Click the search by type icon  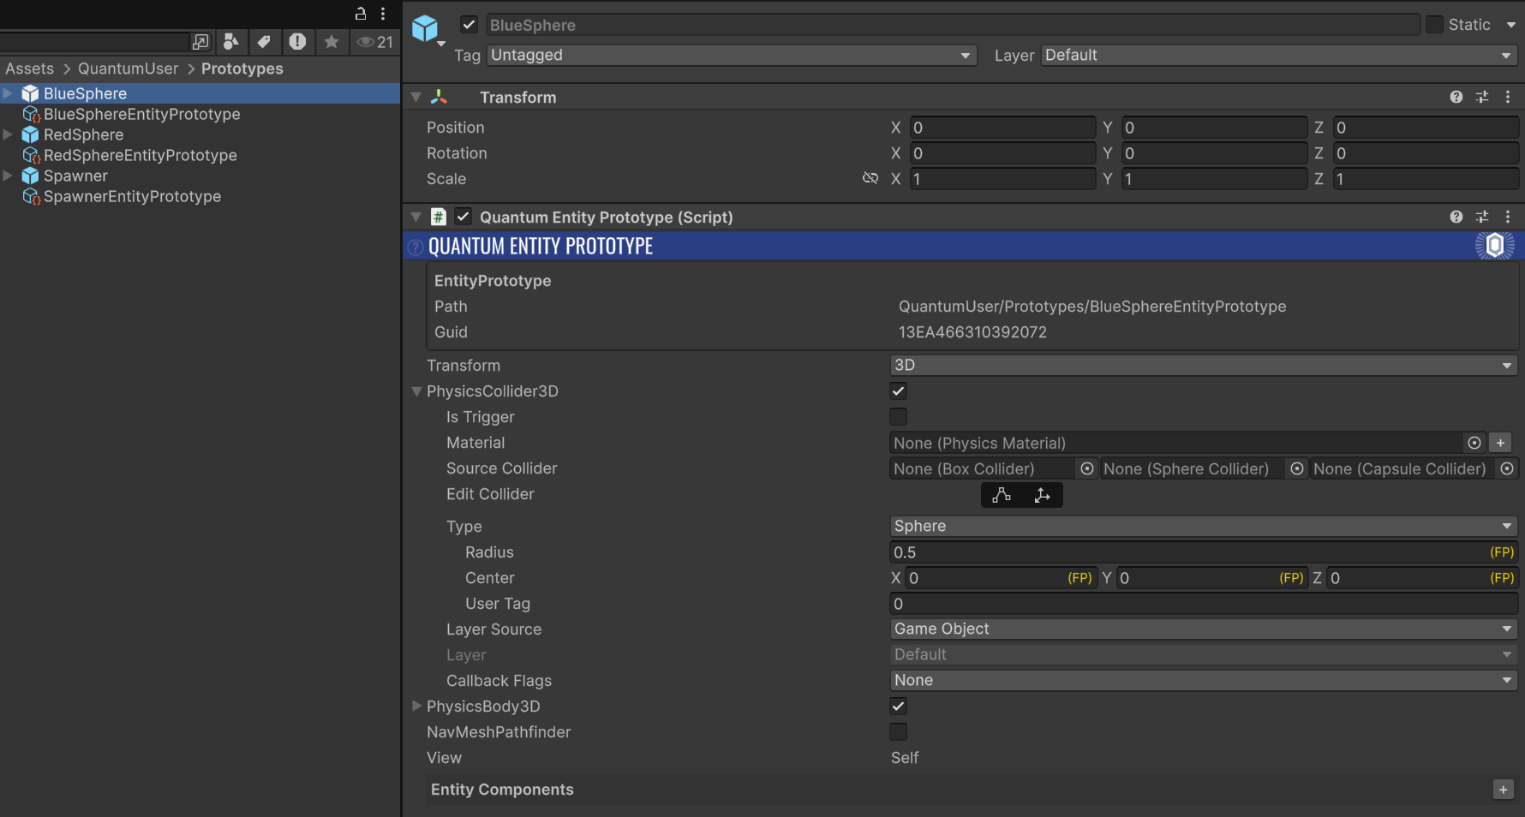pos(230,41)
